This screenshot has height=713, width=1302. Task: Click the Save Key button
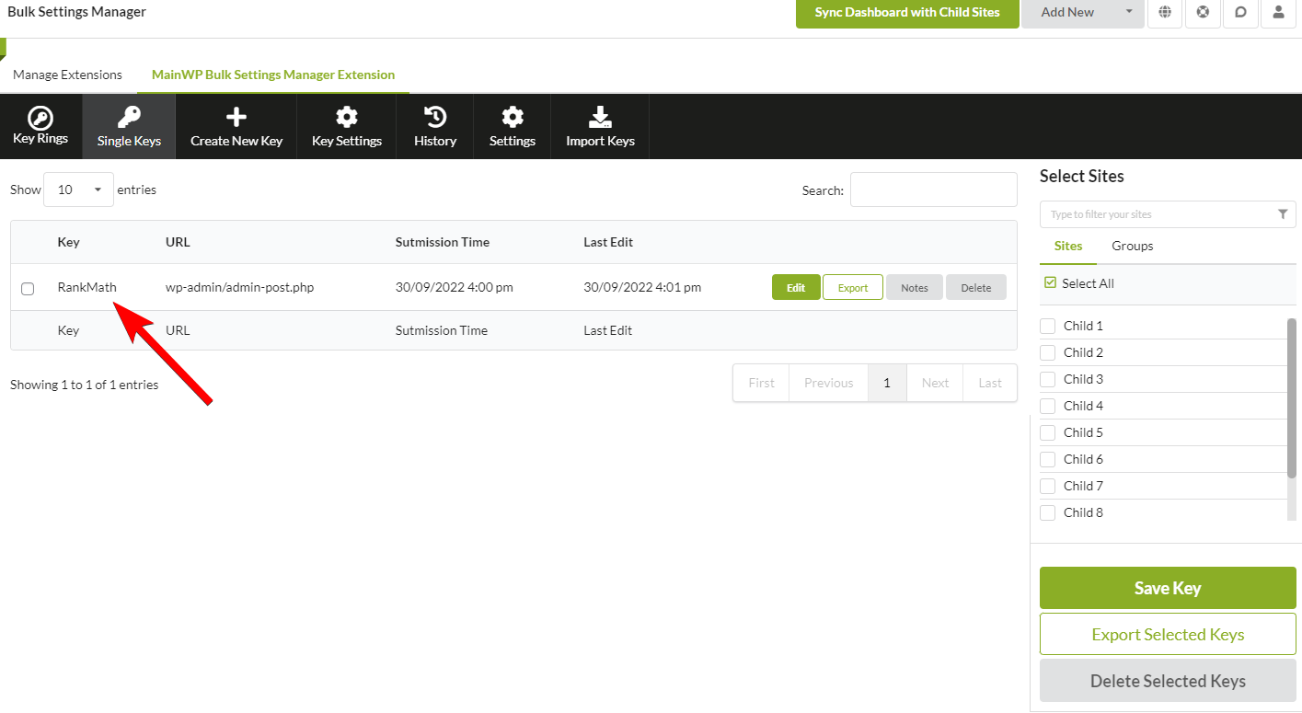click(1168, 588)
